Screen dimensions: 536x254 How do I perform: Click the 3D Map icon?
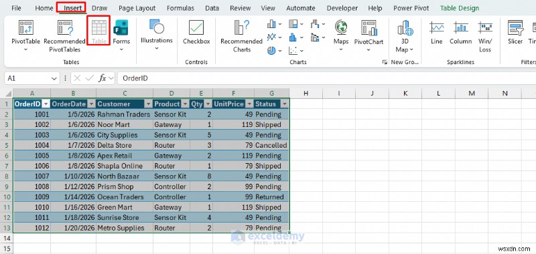click(x=405, y=27)
